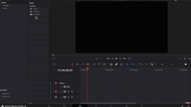Viewport: 191px width, 107px height.
Task: Toggle timeline Snapping magnet icon
Action: click(x=111, y=64)
